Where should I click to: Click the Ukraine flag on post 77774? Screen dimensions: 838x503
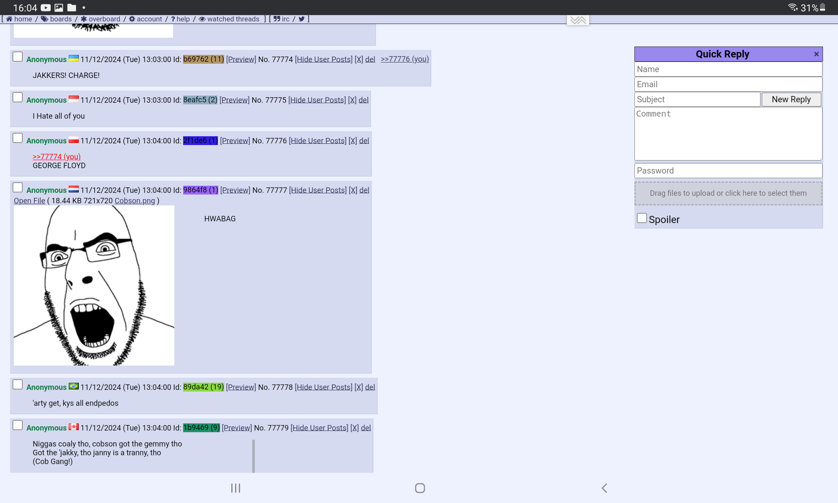pyautogui.click(x=74, y=58)
